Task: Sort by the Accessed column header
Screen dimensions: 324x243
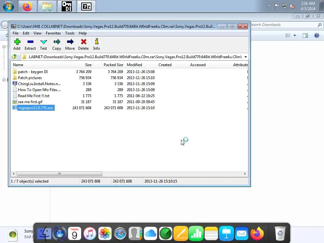Action: (x=204, y=65)
